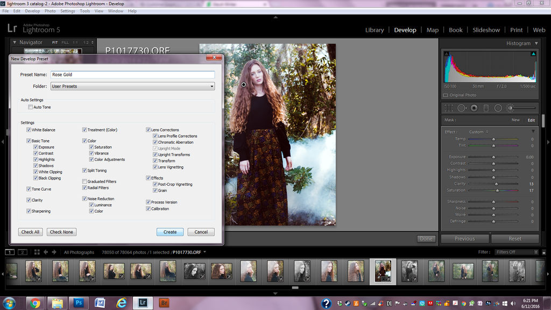Switch to the Library module
The width and height of the screenshot is (551, 310).
click(375, 30)
